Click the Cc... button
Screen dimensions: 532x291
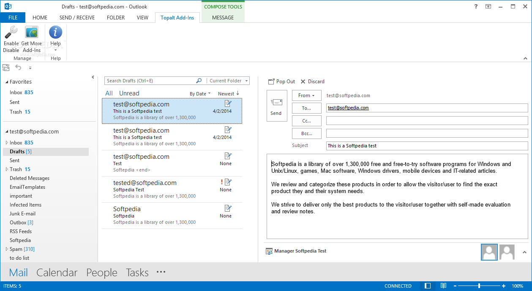(x=307, y=121)
